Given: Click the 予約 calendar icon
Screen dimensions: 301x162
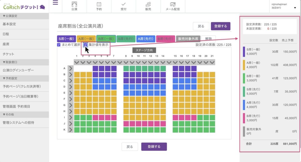Looking at the screenshot, I should pyautogui.click(x=99, y=4).
